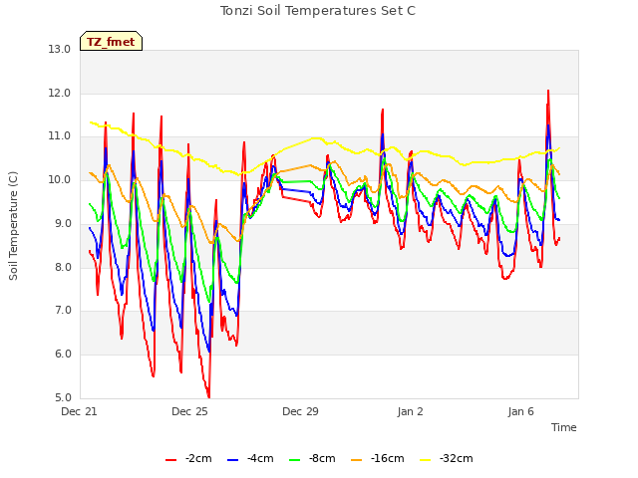Click the Jan 2 x-axis tick label

pos(410,411)
